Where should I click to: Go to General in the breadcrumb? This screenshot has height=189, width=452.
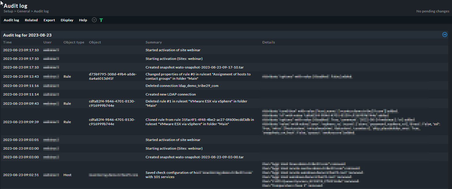24,11
